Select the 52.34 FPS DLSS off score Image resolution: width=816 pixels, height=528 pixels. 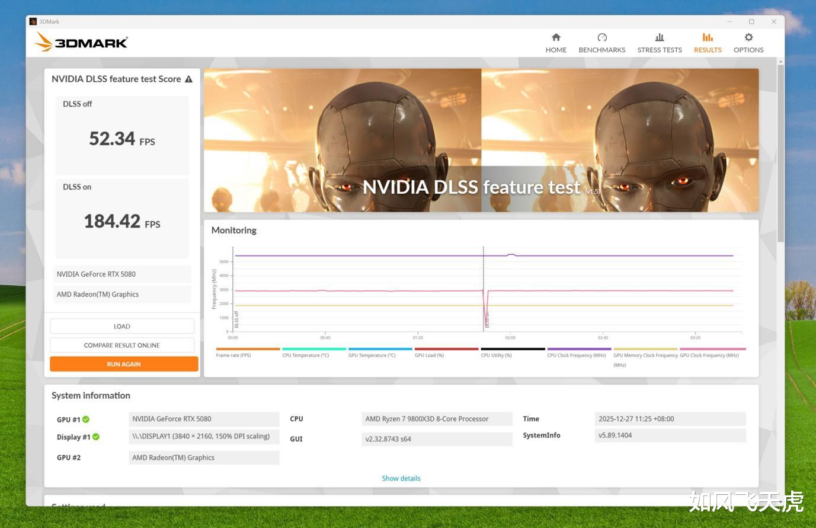pyautogui.click(x=122, y=139)
